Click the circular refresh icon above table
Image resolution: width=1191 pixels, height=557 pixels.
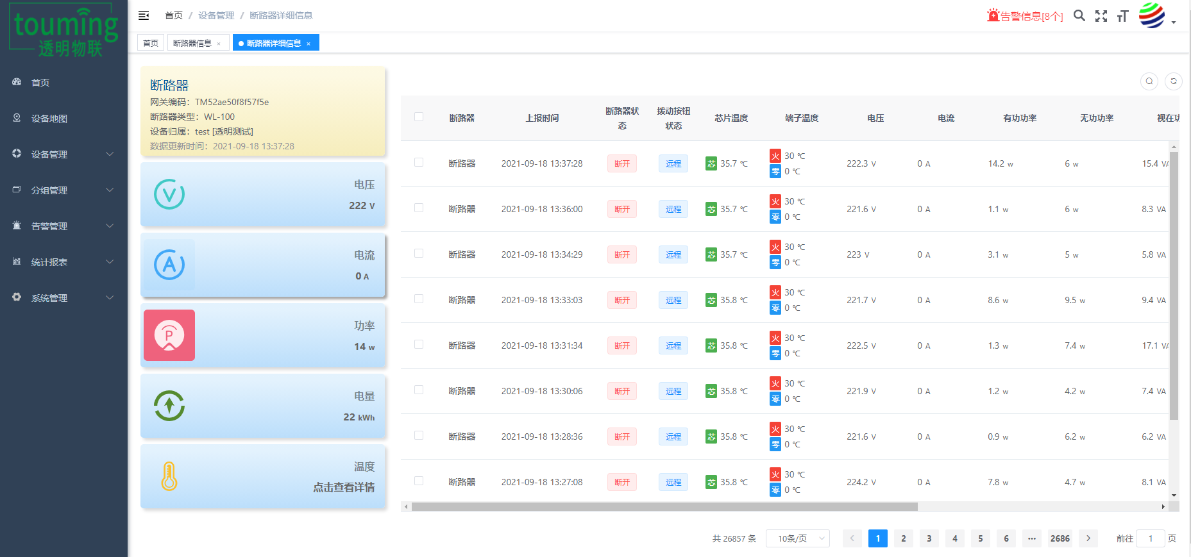1173,81
